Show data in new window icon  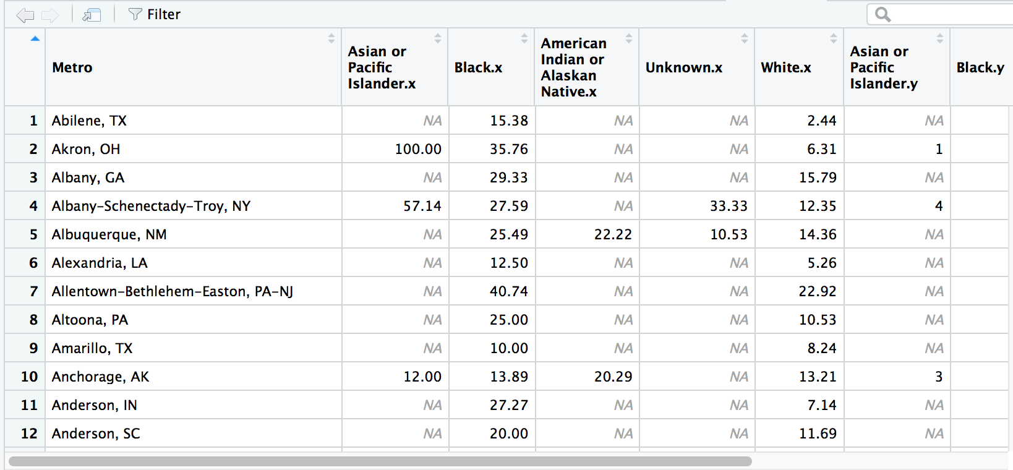92,15
